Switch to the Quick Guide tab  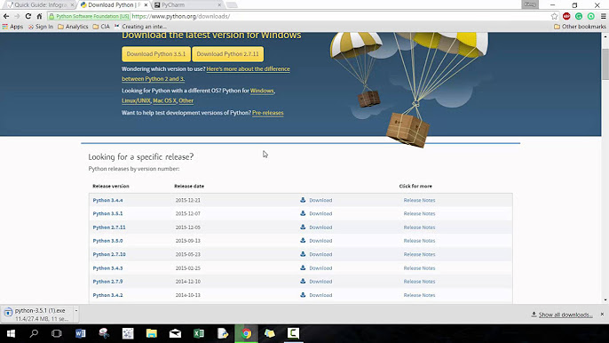click(40, 5)
